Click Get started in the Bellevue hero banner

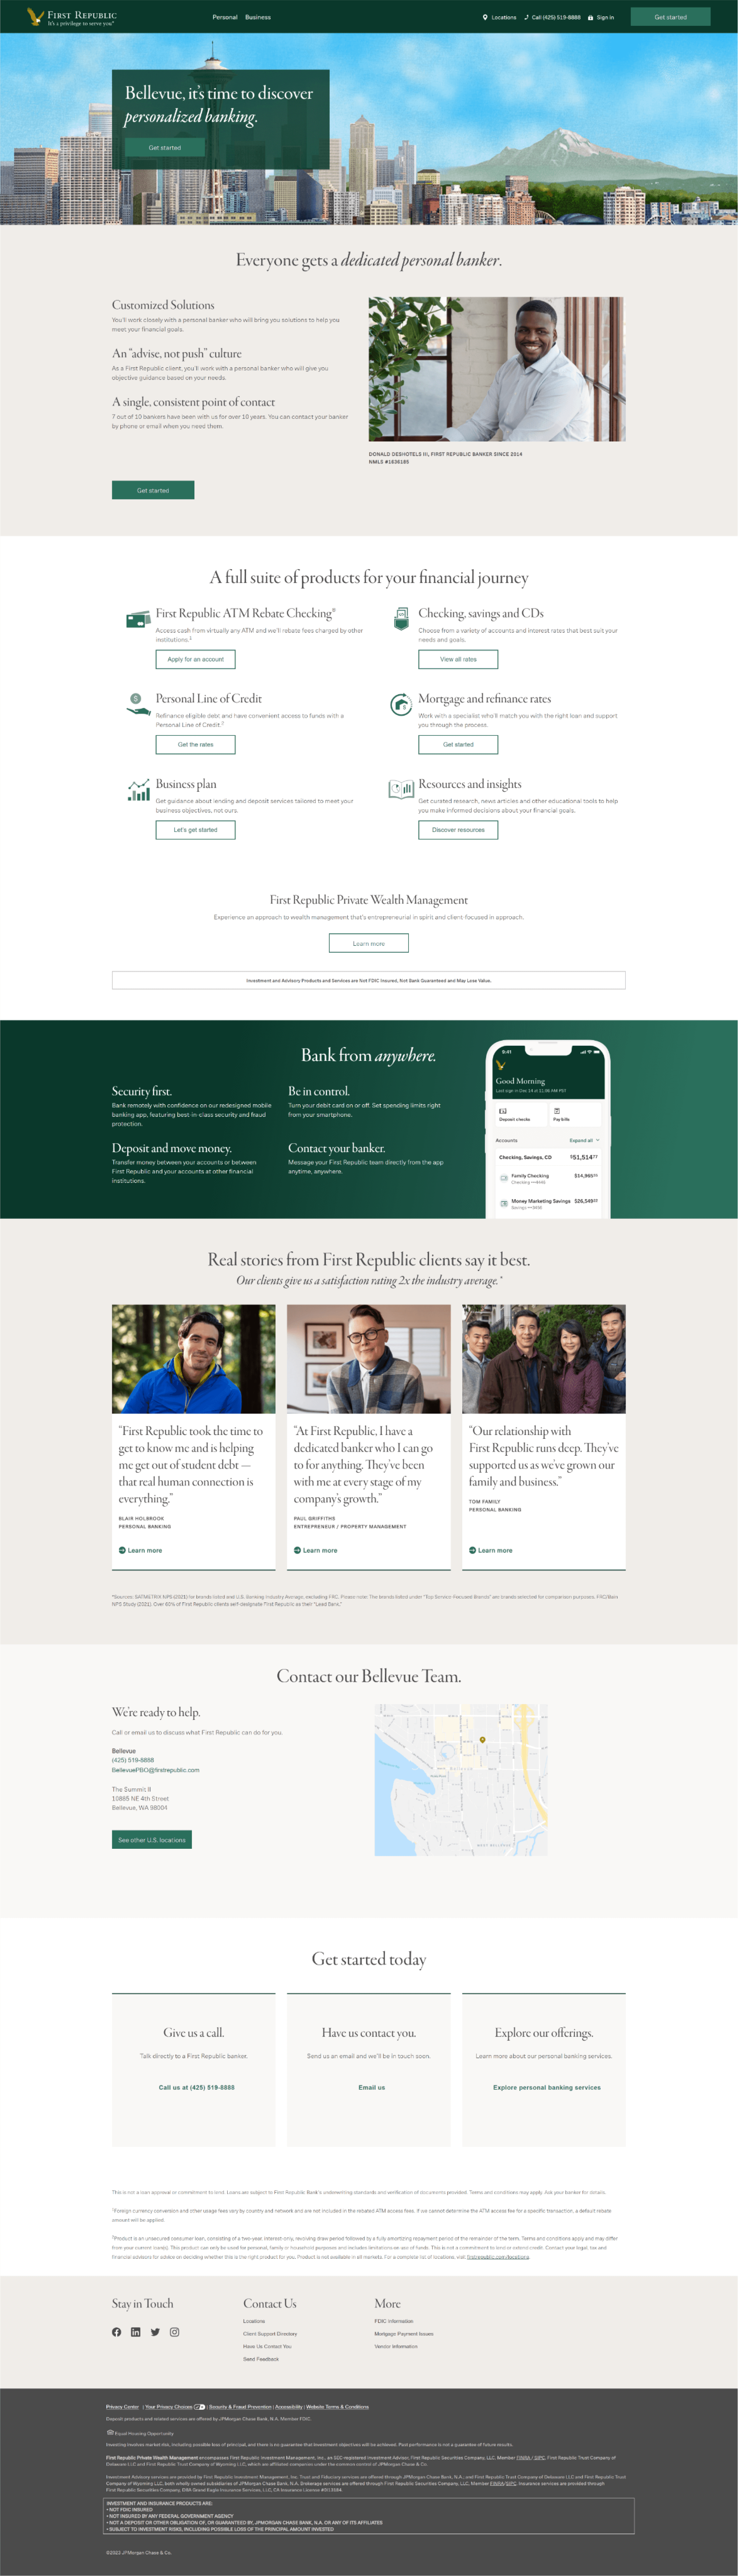[165, 147]
